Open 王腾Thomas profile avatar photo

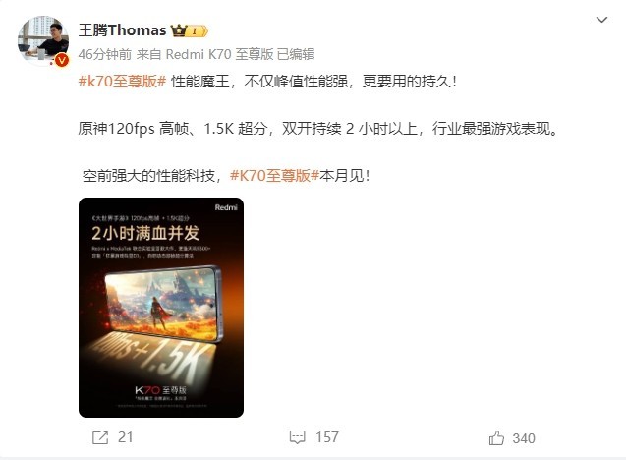[x=43, y=40]
